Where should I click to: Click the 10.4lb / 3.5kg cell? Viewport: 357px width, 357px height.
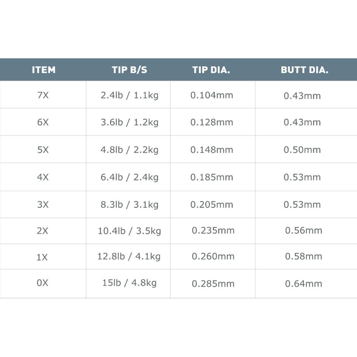(x=129, y=231)
